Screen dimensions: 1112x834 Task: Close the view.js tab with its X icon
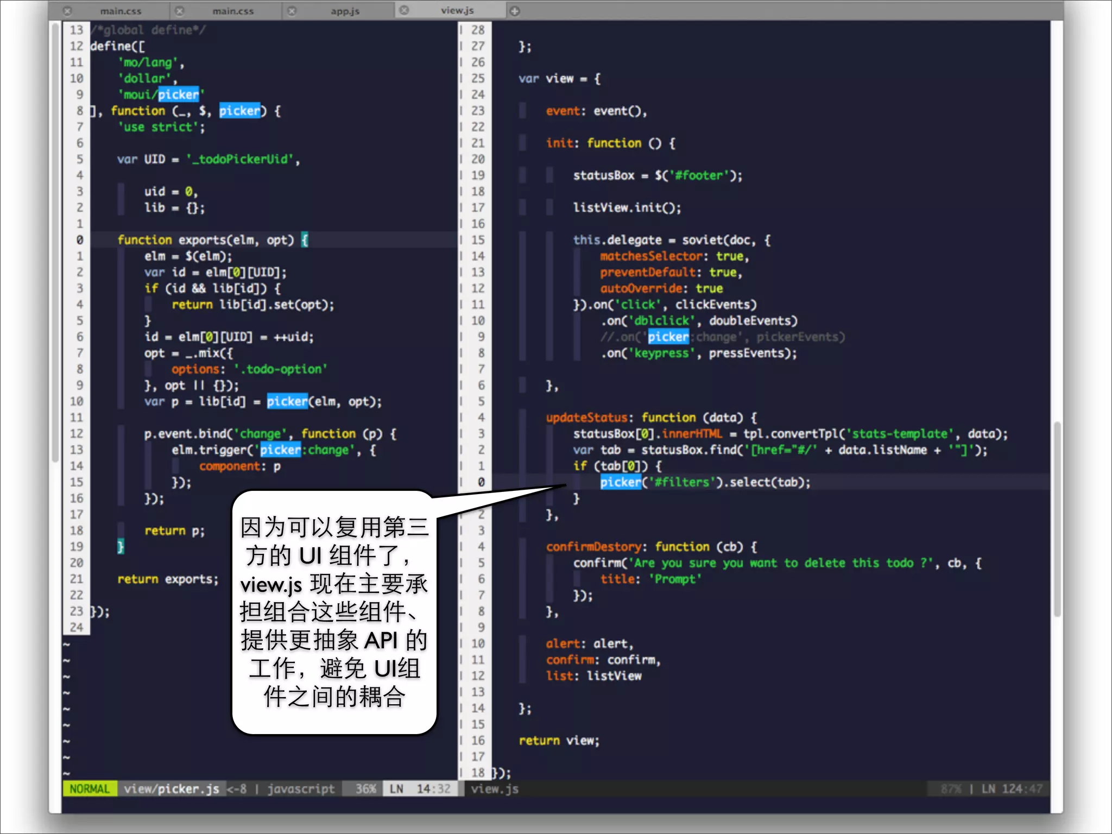pyautogui.click(x=405, y=10)
